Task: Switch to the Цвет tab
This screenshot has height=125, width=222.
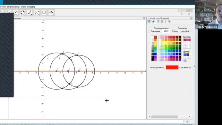Action: (166, 31)
